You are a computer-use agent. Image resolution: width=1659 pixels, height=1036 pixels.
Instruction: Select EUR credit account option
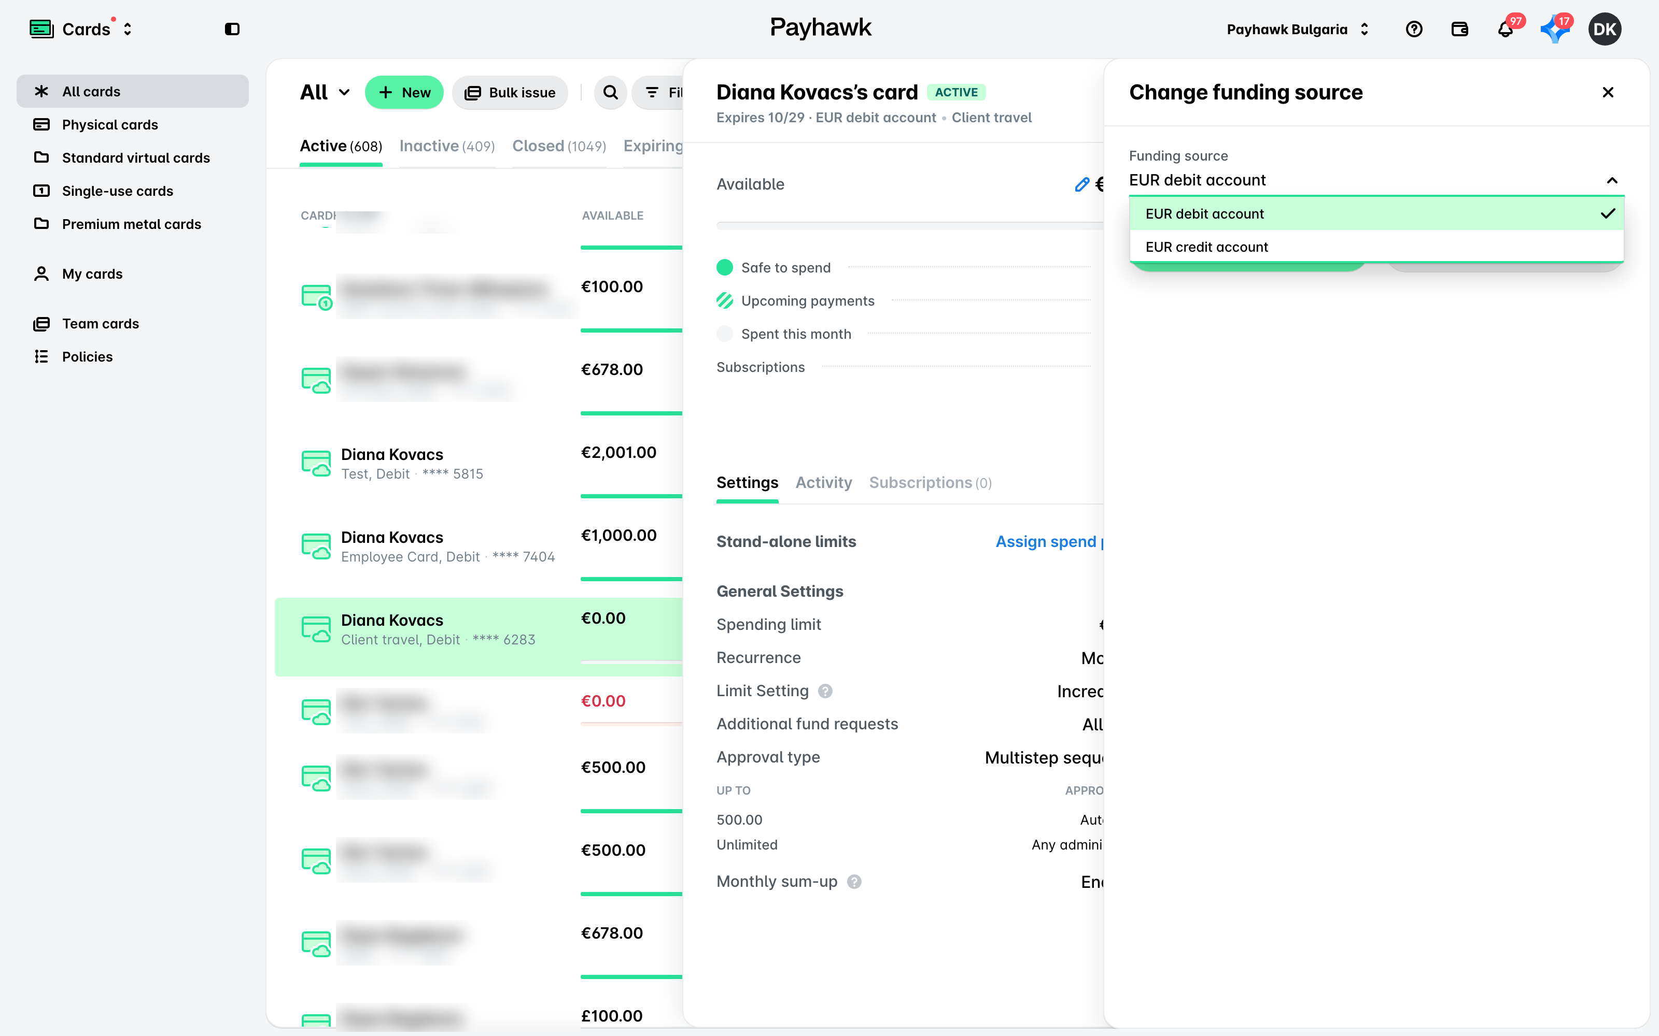click(1376, 247)
